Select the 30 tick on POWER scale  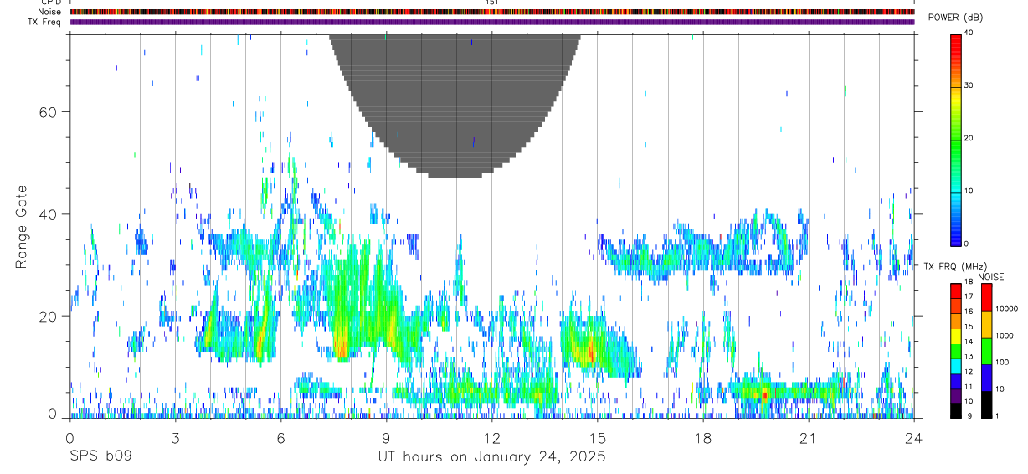969,85
